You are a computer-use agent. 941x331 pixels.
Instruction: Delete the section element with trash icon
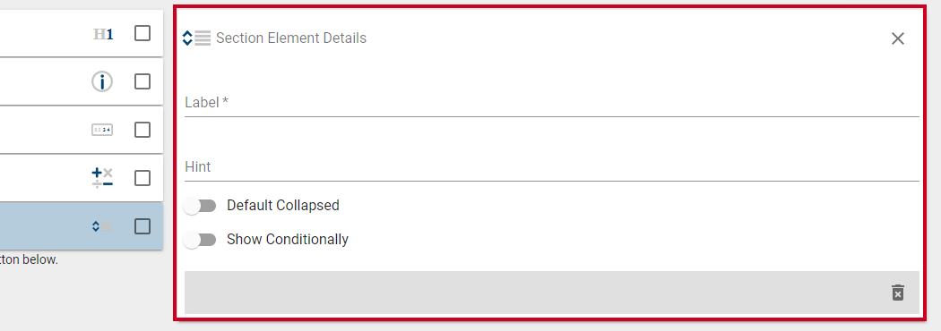897,293
